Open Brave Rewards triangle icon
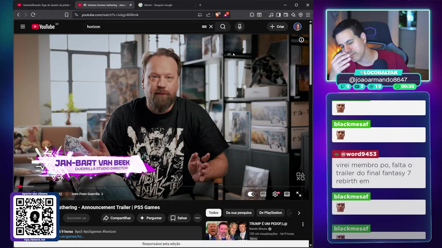The height and width of the screenshot is (248, 442). [x=226, y=14]
